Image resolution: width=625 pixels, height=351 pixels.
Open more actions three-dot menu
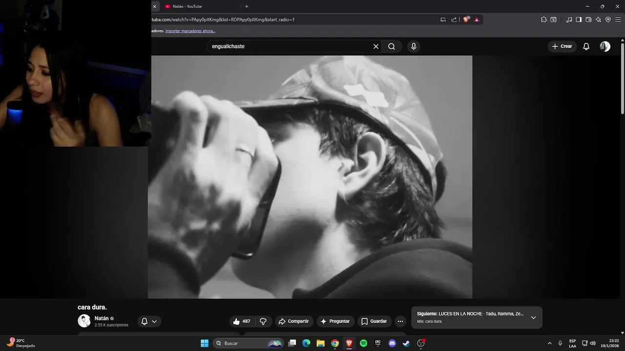(x=400, y=321)
